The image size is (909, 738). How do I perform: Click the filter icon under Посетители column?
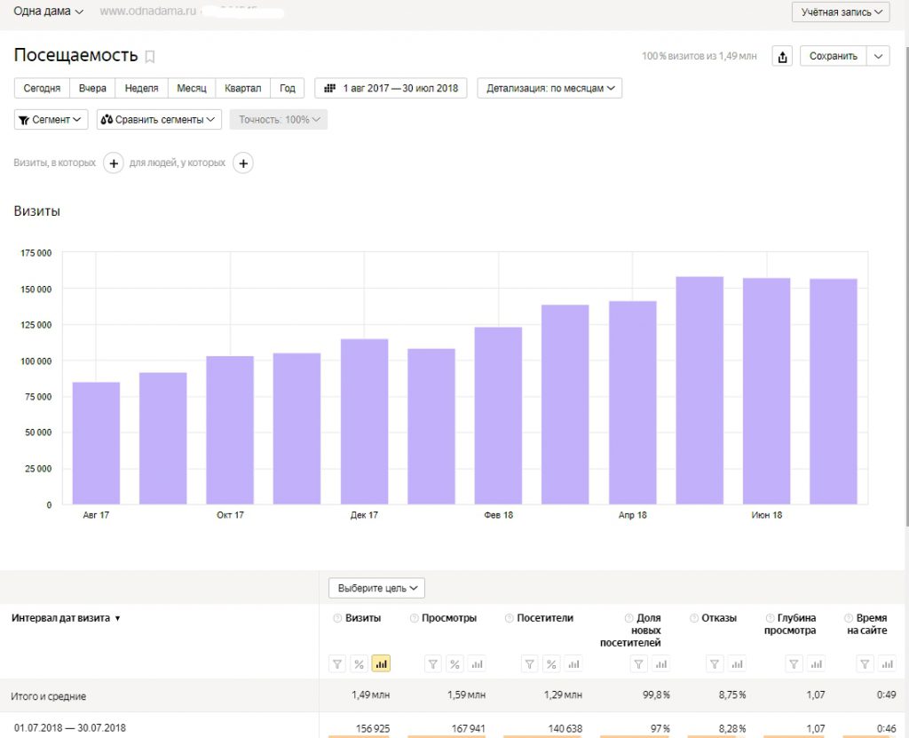click(x=529, y=663)
